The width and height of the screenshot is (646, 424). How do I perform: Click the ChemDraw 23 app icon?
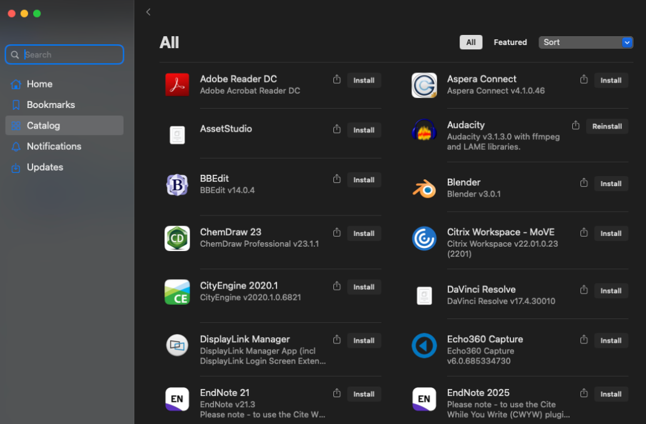pyautogui.click(x=177, y=238)
